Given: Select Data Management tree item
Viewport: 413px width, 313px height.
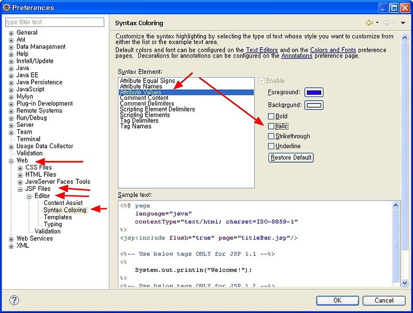Looking at the screenshot, I should click(41, 47).
